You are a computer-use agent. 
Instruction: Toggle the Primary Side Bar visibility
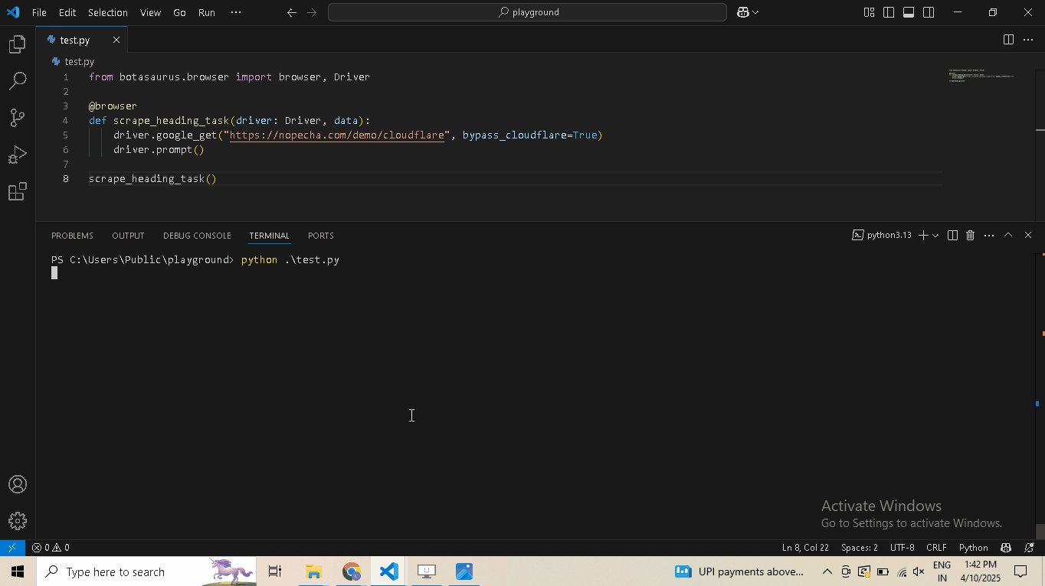[x=888, y=12]
